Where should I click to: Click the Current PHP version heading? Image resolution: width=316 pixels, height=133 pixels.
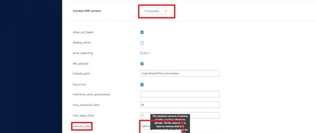tap(87, 11)
